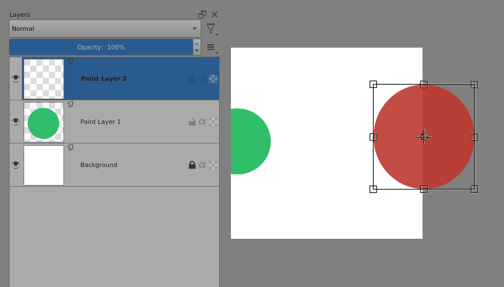Viewport: 504px width, 287px height.
Task: Click the transform pivot center crosshair
Action: pyautogui.click(x=424, y=137)
